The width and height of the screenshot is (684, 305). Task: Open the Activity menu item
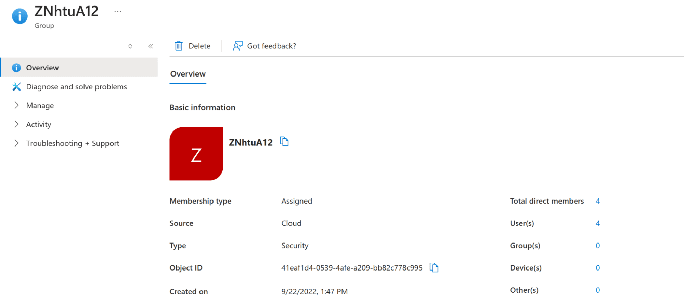39,124
